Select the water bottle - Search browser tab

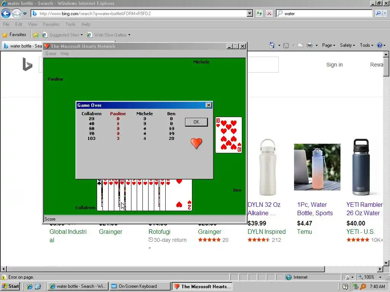pos(23,46)
